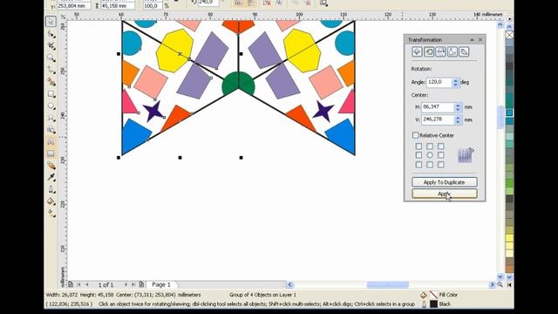This screenshot has height=314, width=558.
Task: Select the Shape tool
Action: click(x=51, y=34)
